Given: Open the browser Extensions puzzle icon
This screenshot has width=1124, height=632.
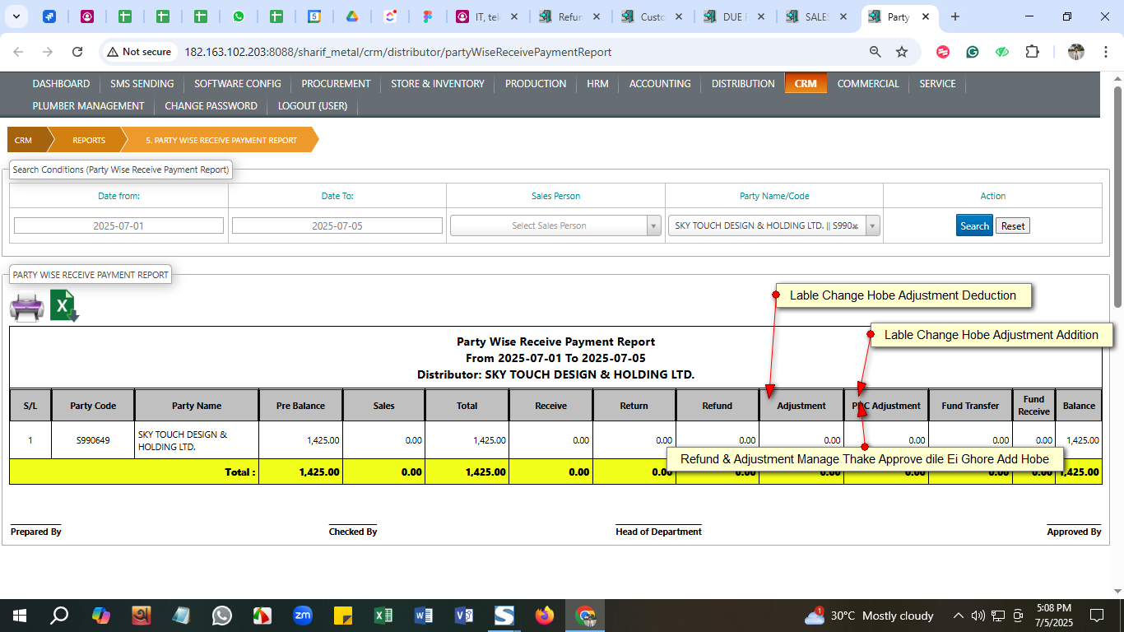Looking at the screenshot, I should coord(1032,52).
